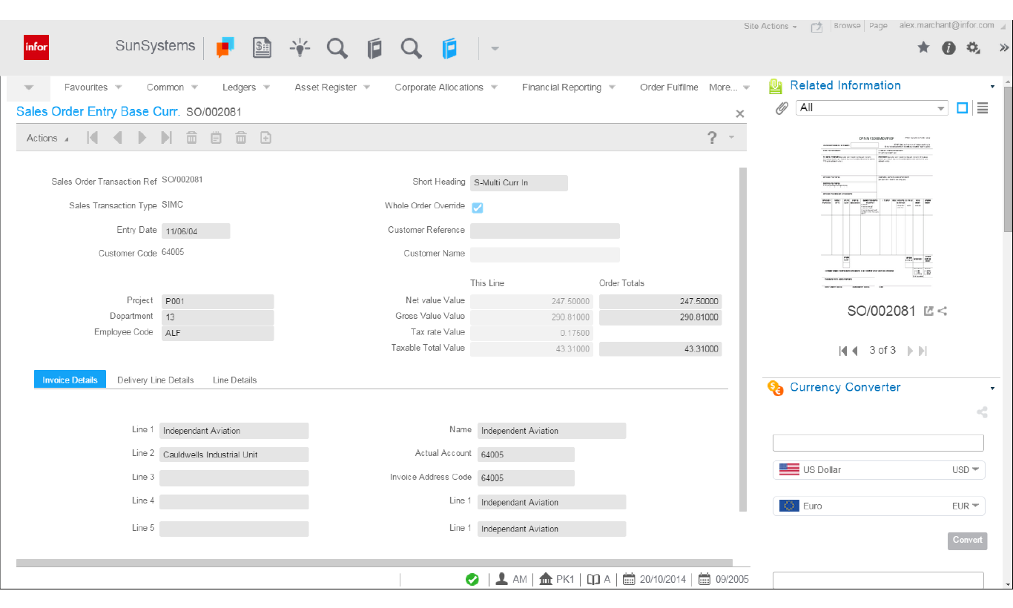Collapse Related Information panel arrow
Image resolution: width=1013 pixels, height=608 pixels.
(992, 87)
